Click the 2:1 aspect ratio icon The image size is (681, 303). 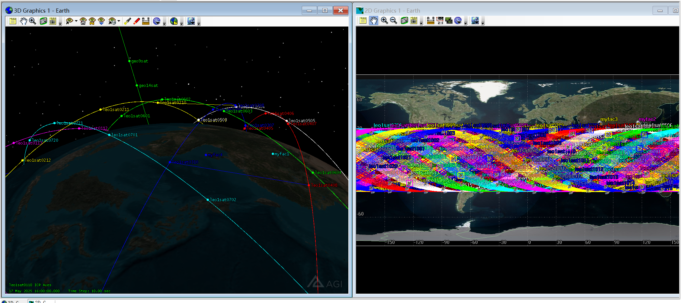coord(440,21)
